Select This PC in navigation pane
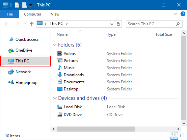Viewport: 187px width, 140px height. 25,61
